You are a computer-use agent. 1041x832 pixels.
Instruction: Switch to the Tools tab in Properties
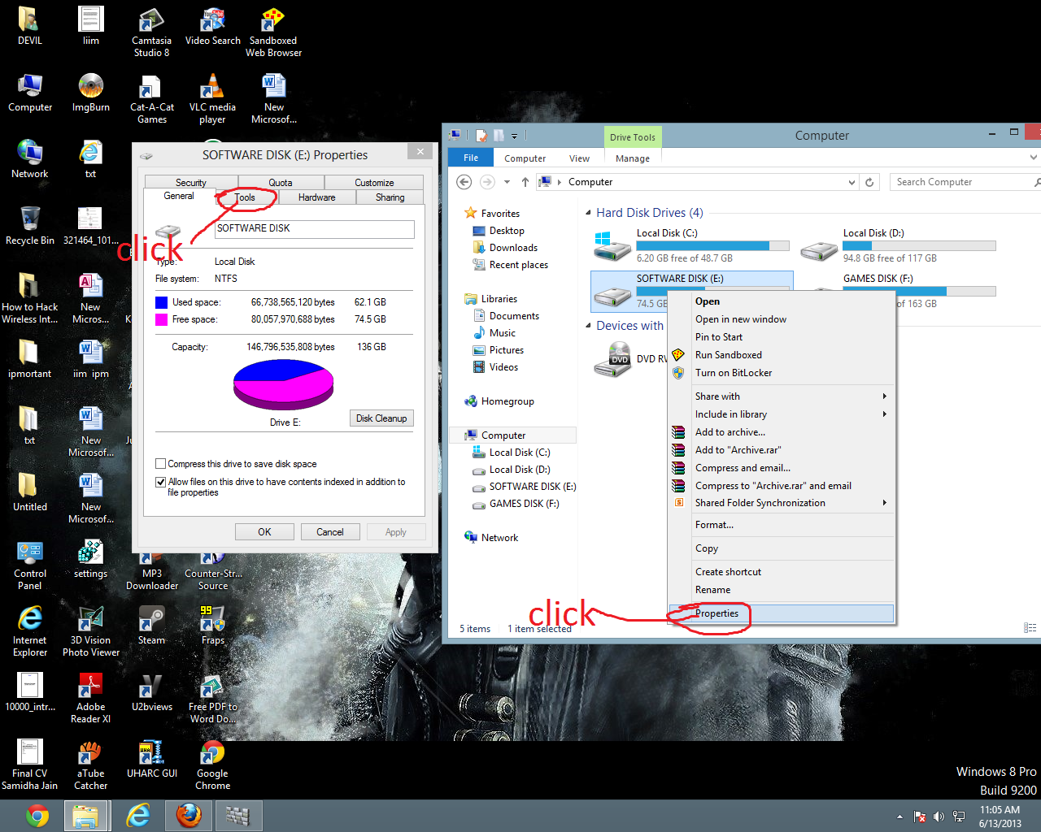coord(246,197)
